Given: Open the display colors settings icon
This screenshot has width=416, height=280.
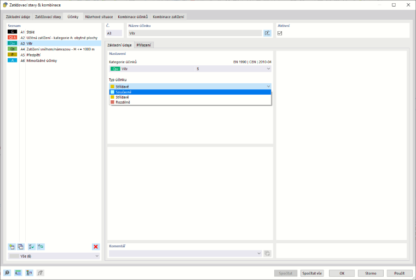Looking at the screenshot, I should tap(29, 273).
